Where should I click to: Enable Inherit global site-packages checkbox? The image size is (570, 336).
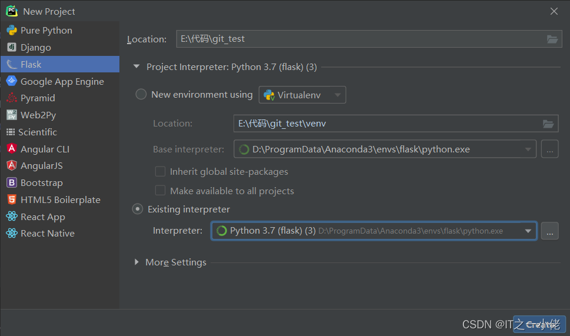(160, 172)
